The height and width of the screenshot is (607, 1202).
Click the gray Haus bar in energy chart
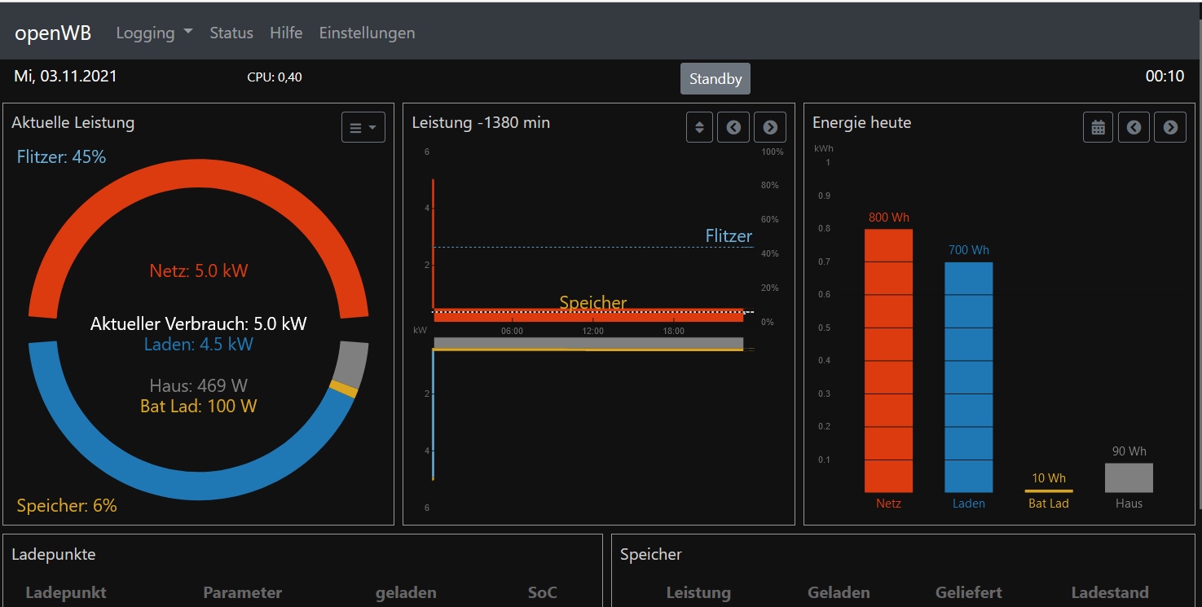click(1129, 478)
